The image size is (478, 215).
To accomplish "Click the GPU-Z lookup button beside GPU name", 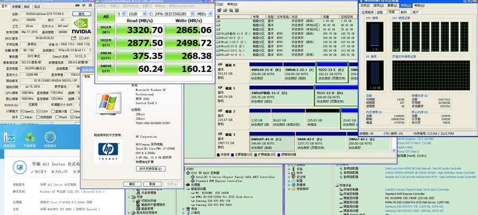I will click(82, 13).
